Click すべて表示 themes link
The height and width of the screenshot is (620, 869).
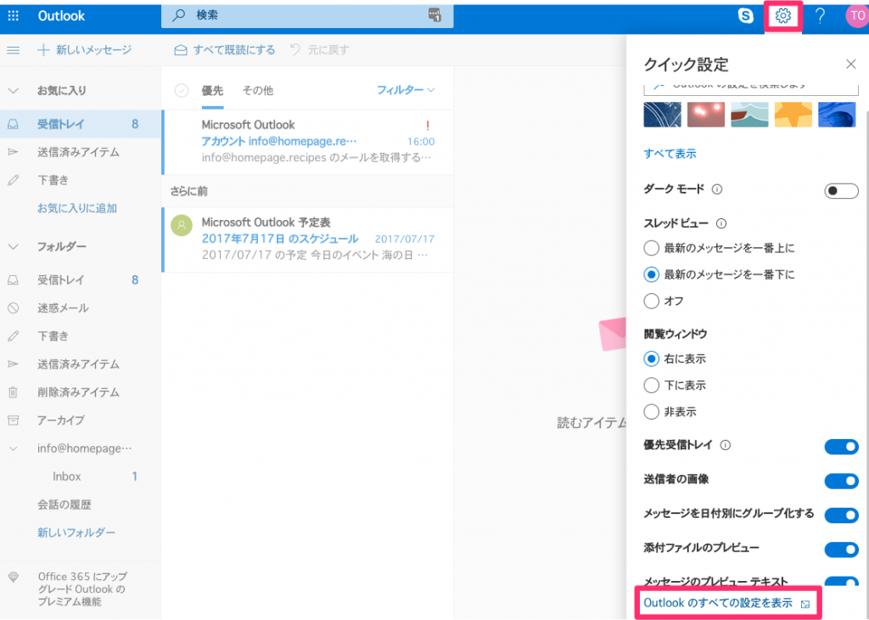pyautogui.click(x=670, y=155)
